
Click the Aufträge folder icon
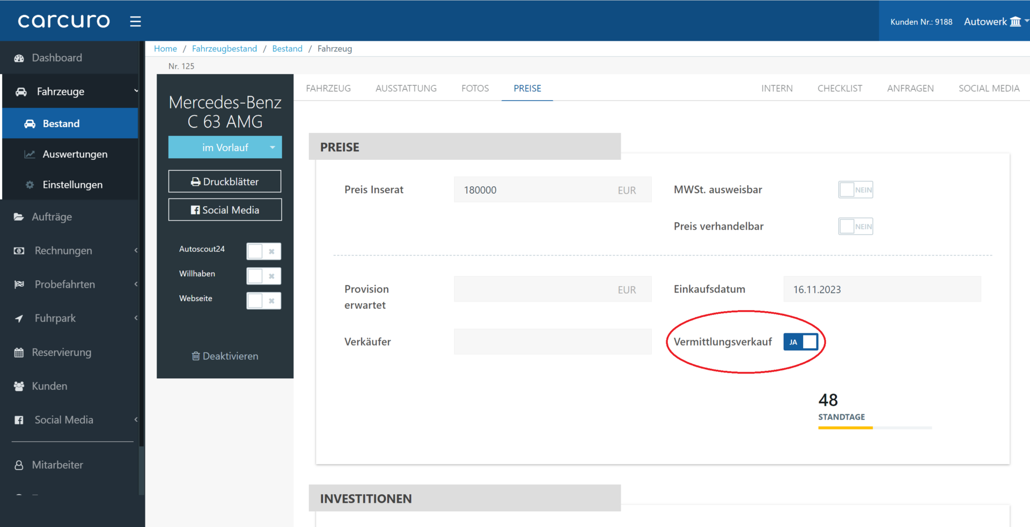tap(19, 217)
